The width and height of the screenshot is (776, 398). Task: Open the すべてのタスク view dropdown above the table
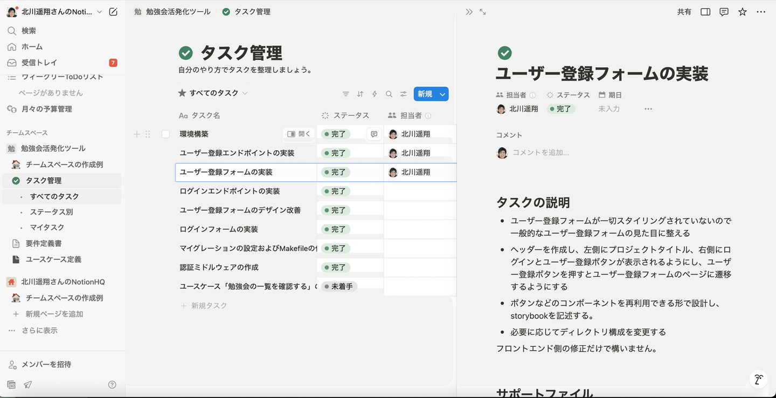(213, 93)
